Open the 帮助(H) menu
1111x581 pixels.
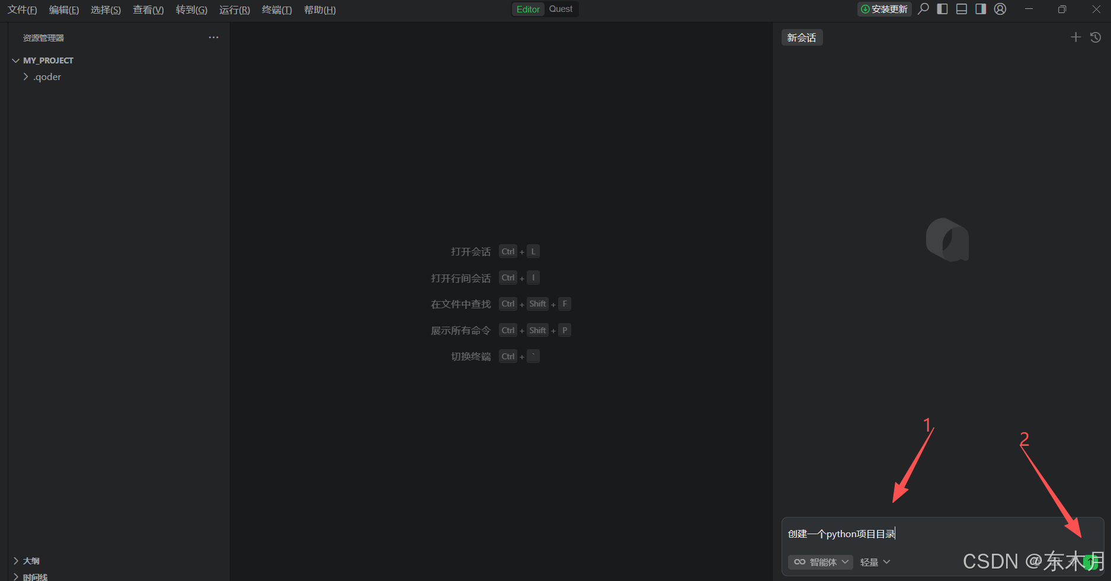pos(320,10)
